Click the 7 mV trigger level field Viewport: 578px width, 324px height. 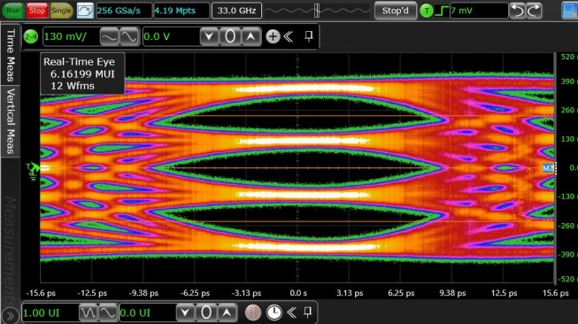[479, 11]
